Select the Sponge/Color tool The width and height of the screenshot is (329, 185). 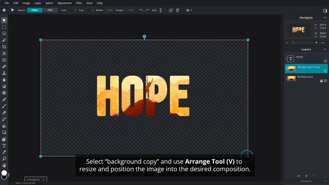click(x=4, y=93)
